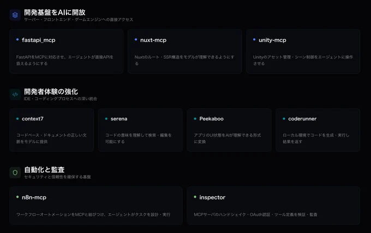Image resolution: width=371 pixels, height=233 pixels.
Task: Click the layers stack icon beside 開発基盤をAIに開放
Action: (x=15, y=15)
